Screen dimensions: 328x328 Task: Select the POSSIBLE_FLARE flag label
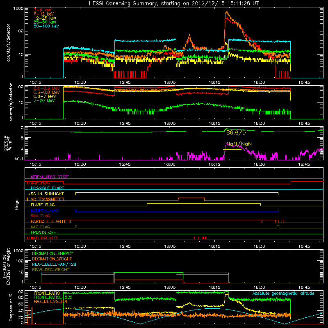pos(47,188)
